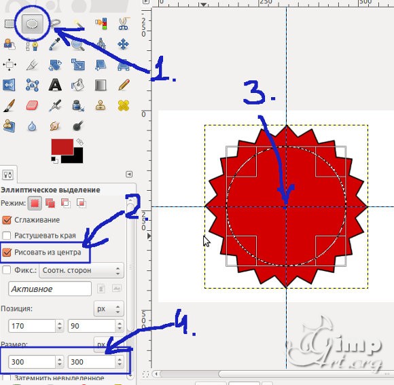Open the tool options panel menu arrow

pos(129,175)
